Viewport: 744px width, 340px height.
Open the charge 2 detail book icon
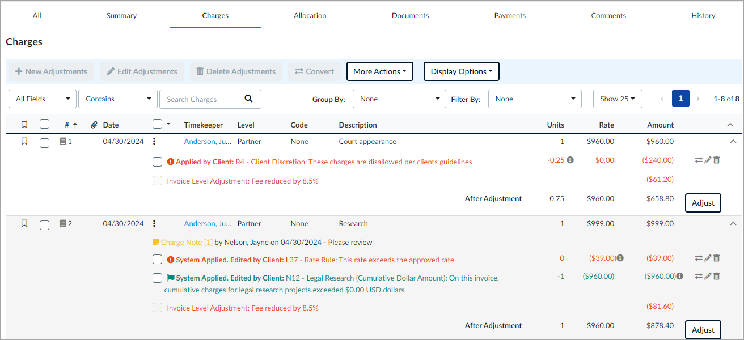[x=63, y=223]
